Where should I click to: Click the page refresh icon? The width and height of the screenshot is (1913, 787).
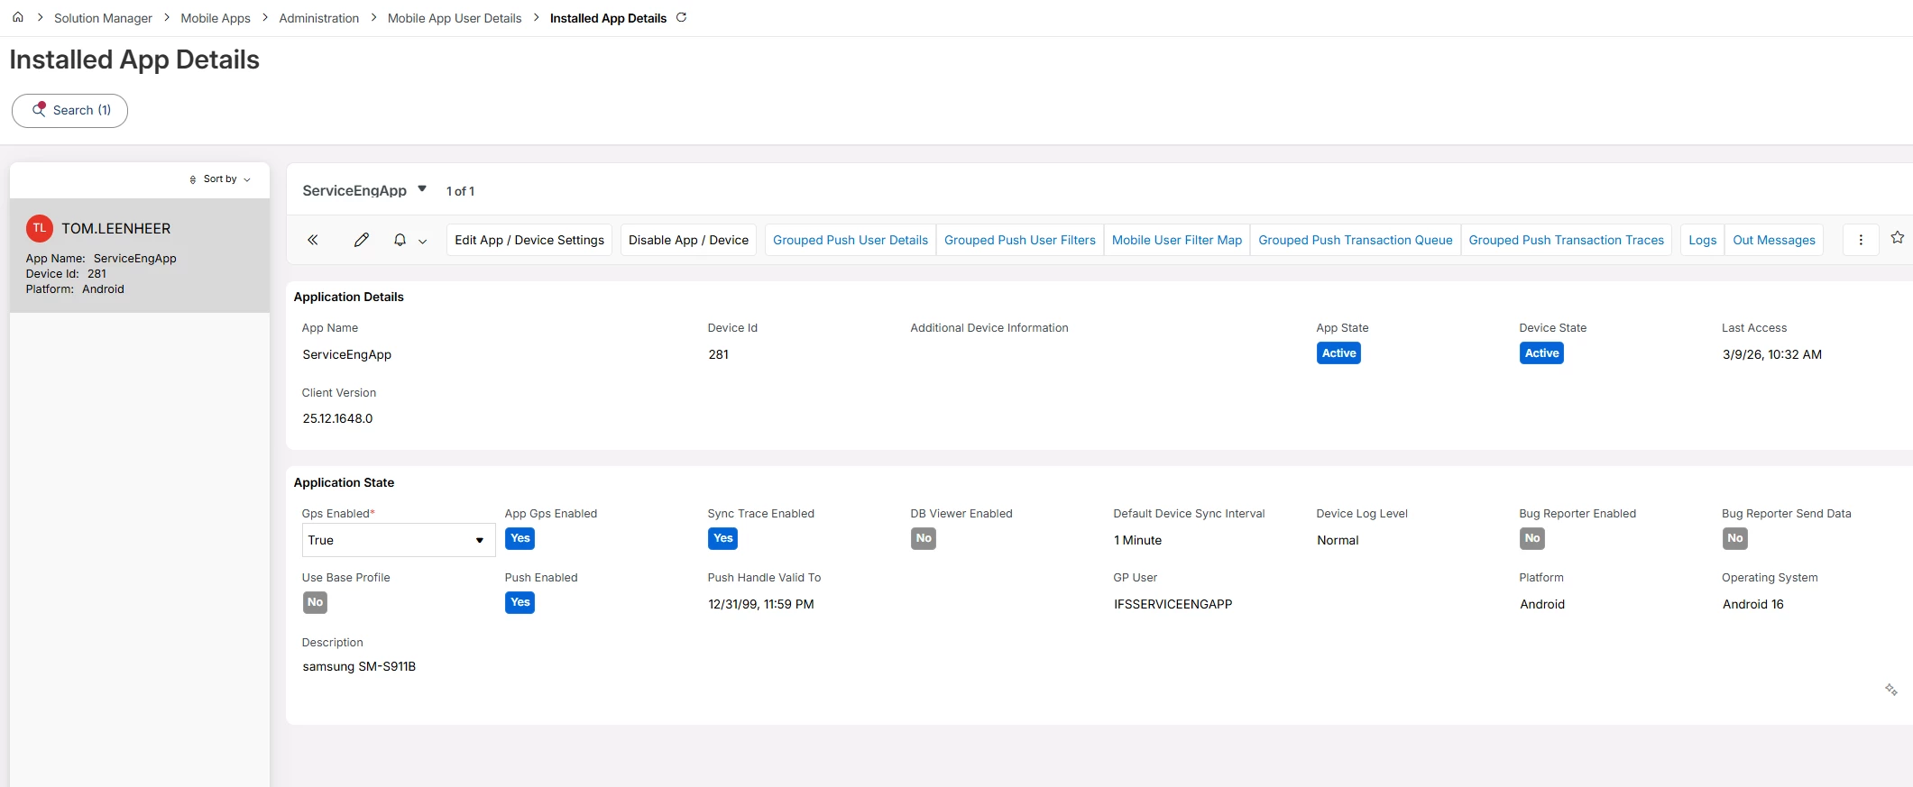[682, 17]
